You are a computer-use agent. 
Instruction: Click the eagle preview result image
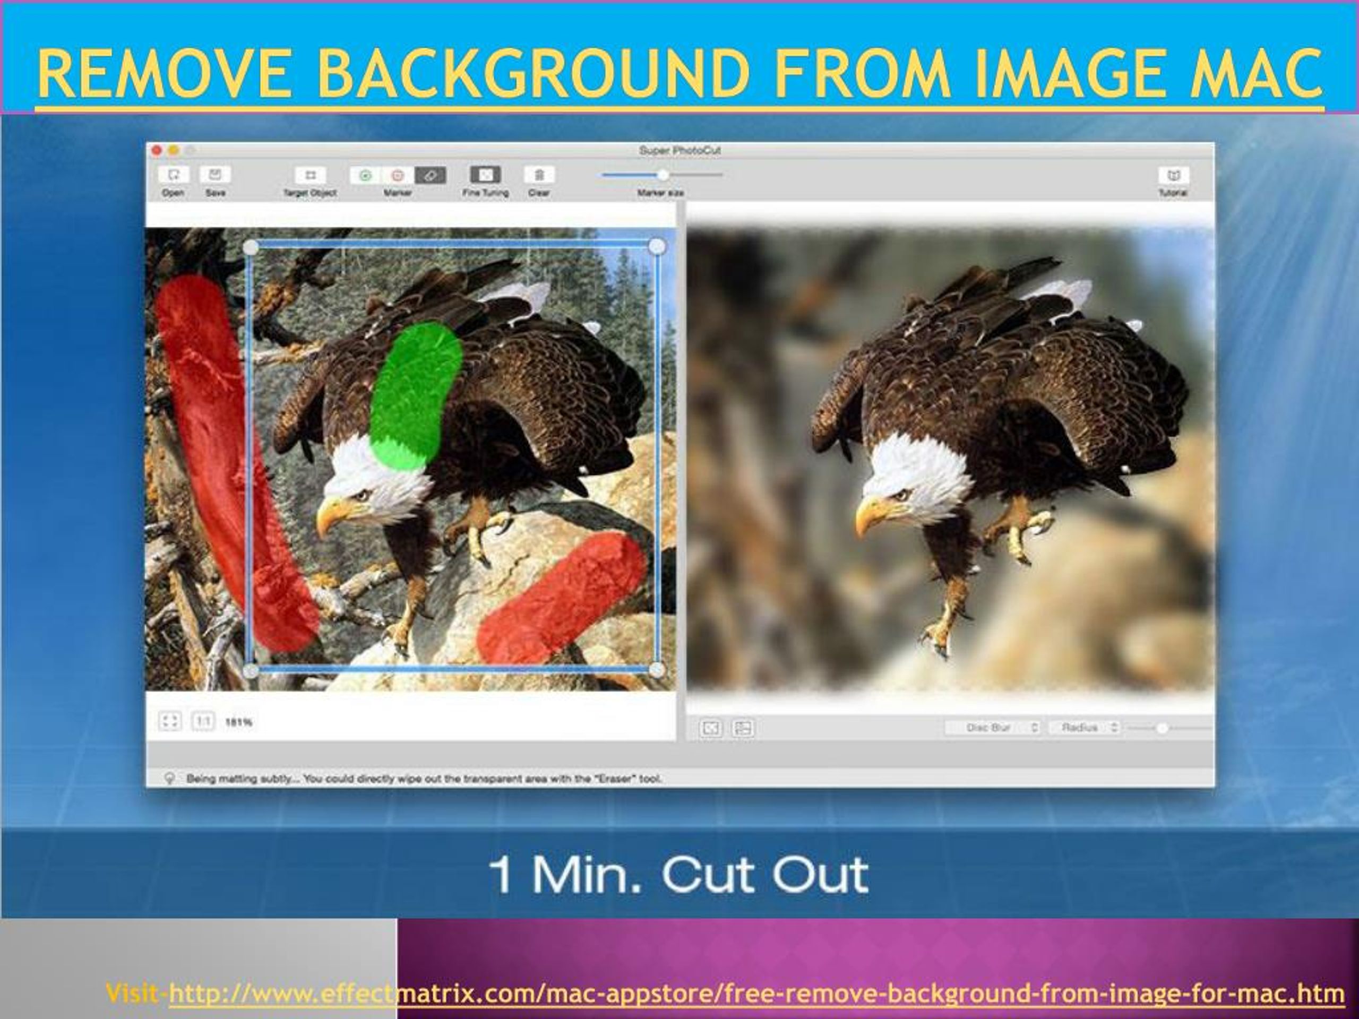point(950,460)
